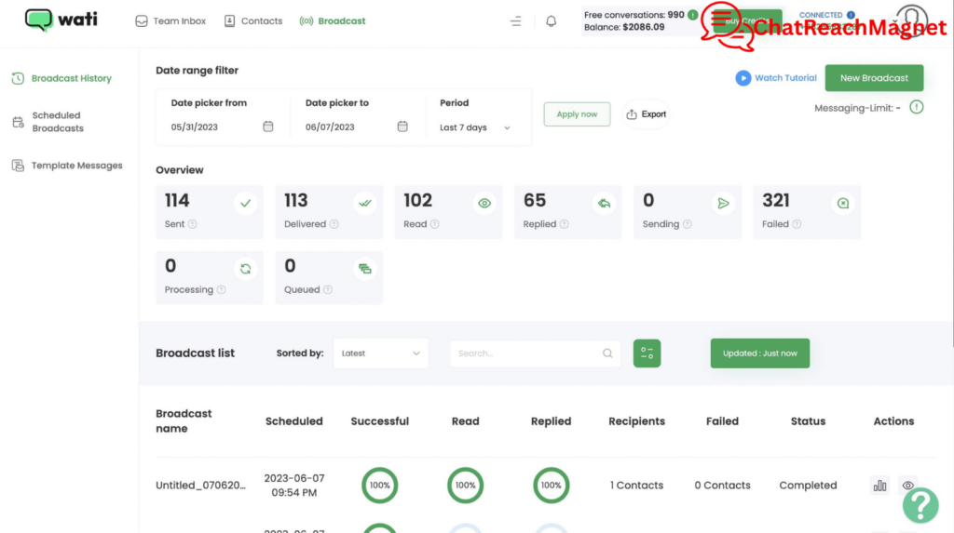The width and height of the screenshot is (954, 533).
Task: Click the New Broadcast button
Action: (873, 78)
